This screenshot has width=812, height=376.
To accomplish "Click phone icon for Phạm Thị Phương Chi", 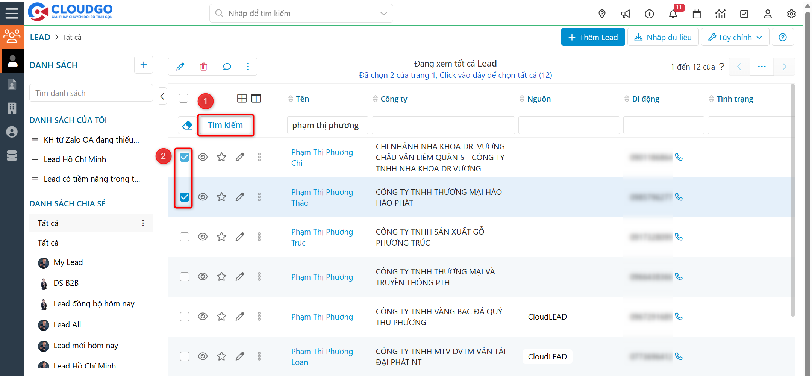I will (679, 157).
